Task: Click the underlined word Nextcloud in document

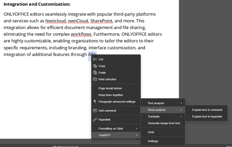Action: click(x=55, y=21)
